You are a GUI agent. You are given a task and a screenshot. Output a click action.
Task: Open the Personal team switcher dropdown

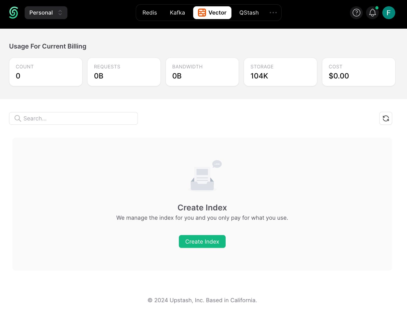46,13
